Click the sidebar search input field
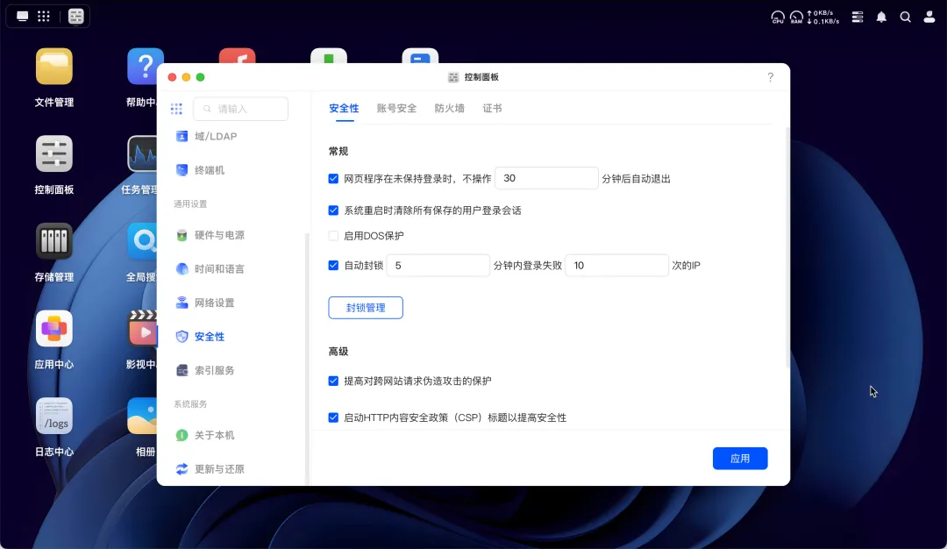This screenshot has height=549, width=947. [241, 109]
